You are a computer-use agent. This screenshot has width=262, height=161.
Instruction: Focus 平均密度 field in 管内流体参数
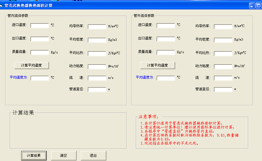coord(97,40)
